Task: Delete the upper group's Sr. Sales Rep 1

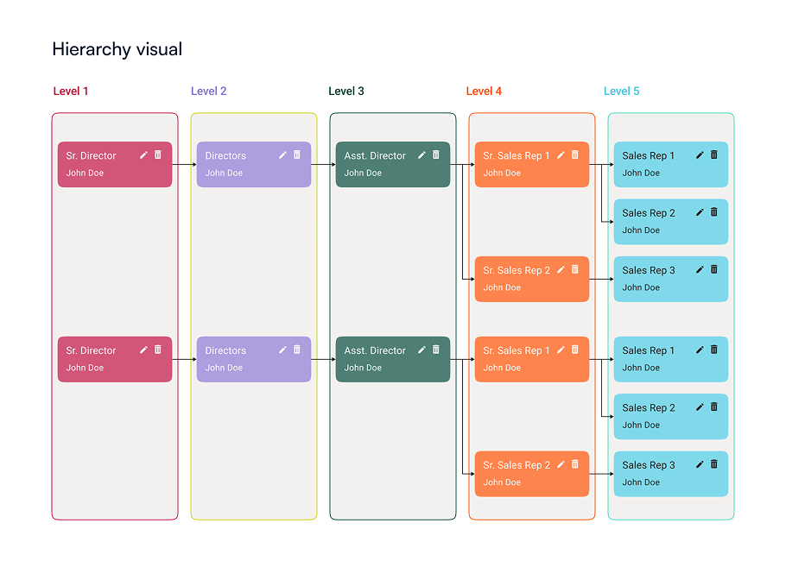Action: point(575,154)
